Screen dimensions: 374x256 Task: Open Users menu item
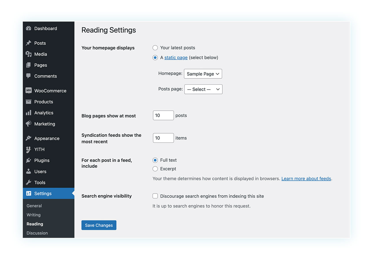(x=49, y=172)
